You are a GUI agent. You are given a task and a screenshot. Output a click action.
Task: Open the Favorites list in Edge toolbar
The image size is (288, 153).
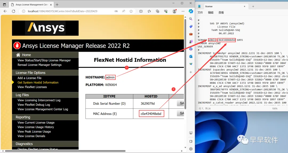[149, 11]
